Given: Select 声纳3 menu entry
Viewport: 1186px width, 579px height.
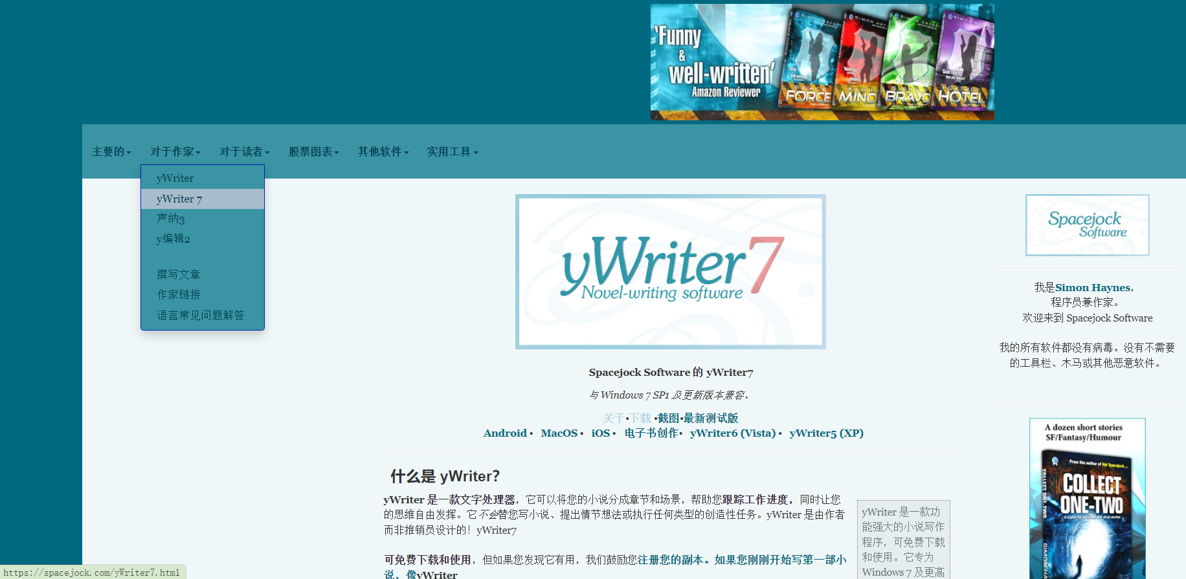Looking at the screenshot, I should point(203,219).
